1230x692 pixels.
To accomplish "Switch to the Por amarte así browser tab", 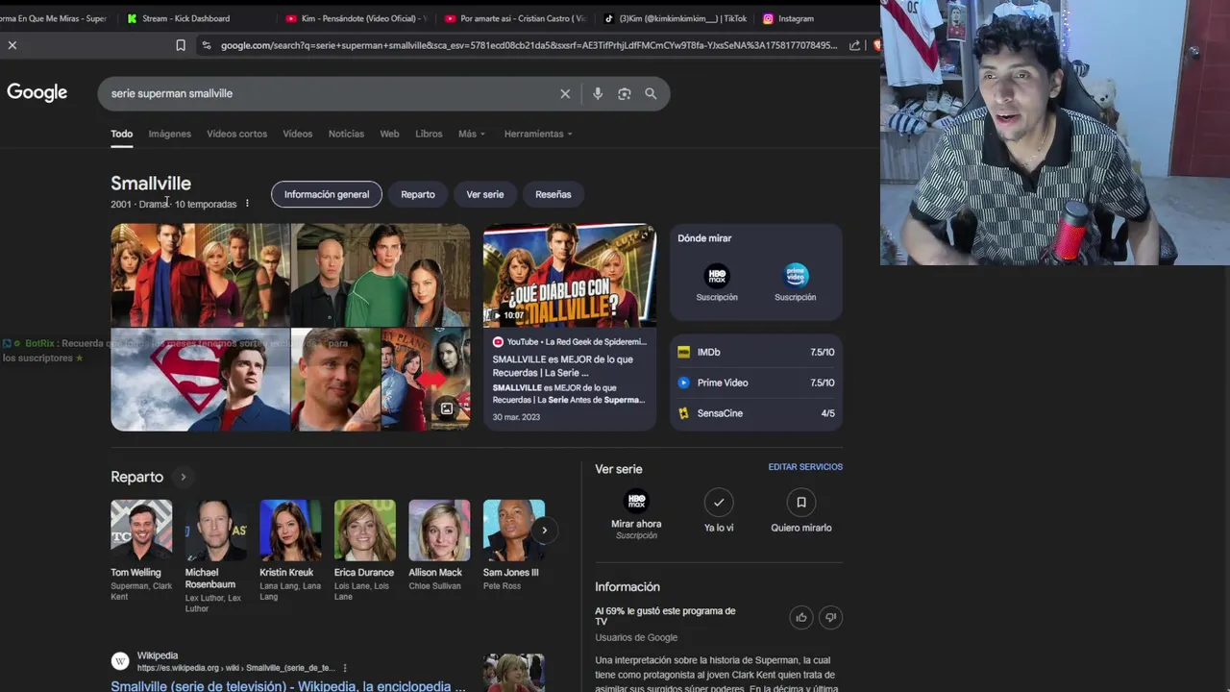I will tap(515, 18).
